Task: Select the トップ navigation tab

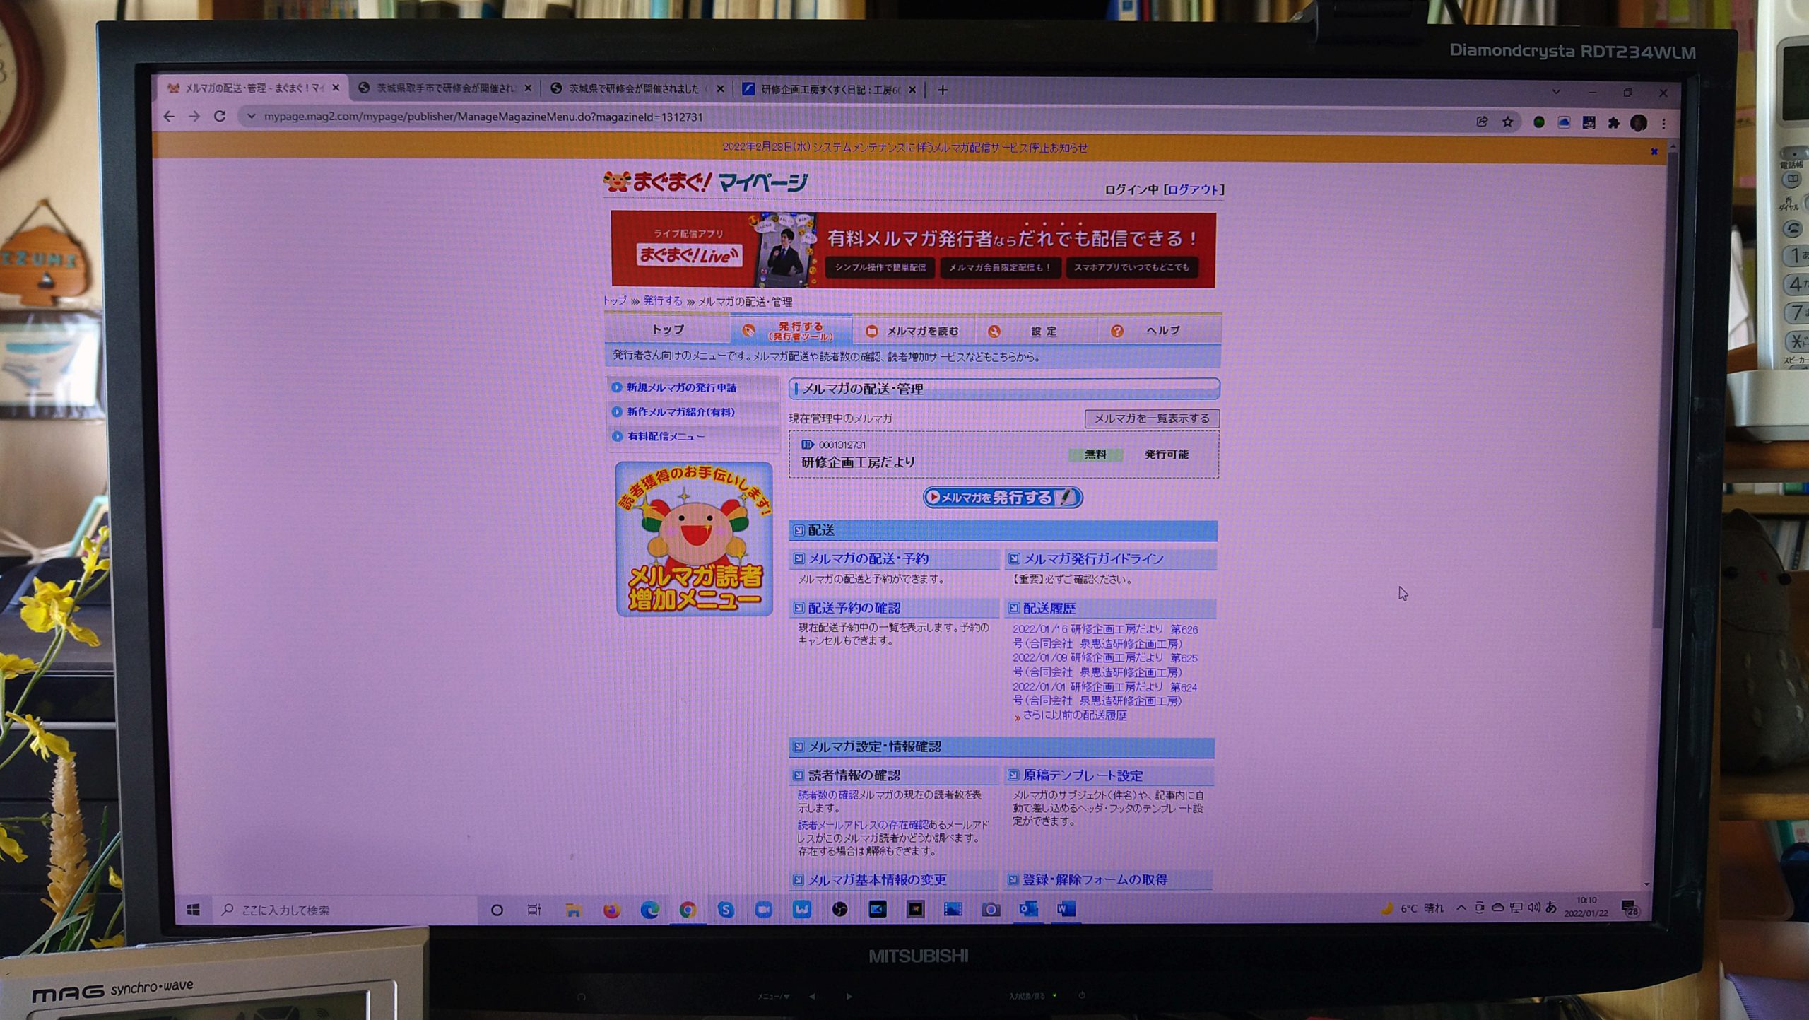Action: 667,329
